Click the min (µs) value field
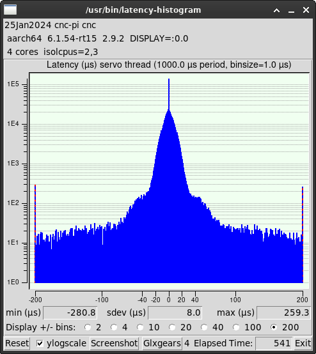Viewport: 316px width, 354px height. click(x=70, y=312)
